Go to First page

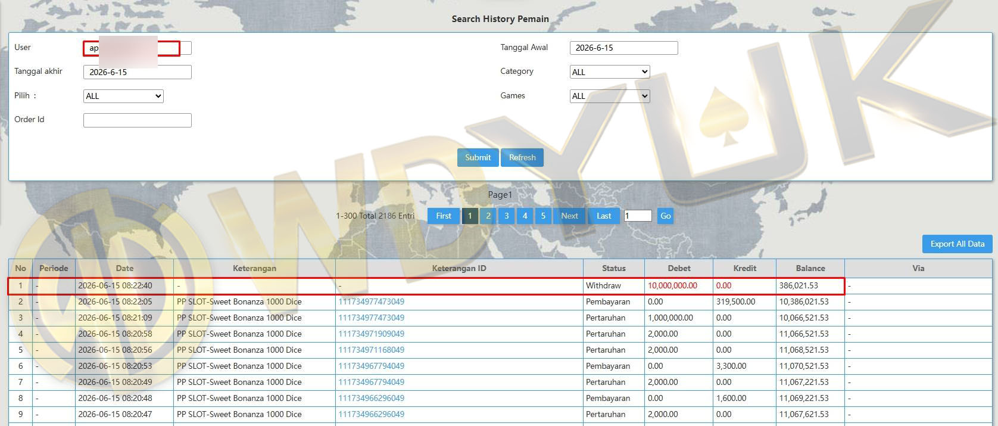(444, 216)
